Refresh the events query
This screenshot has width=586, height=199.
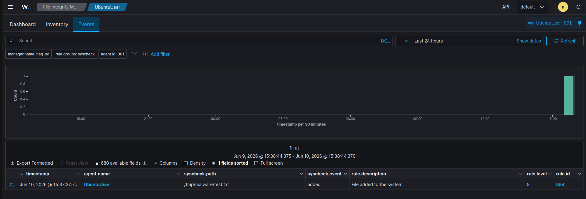click(565, 41)
